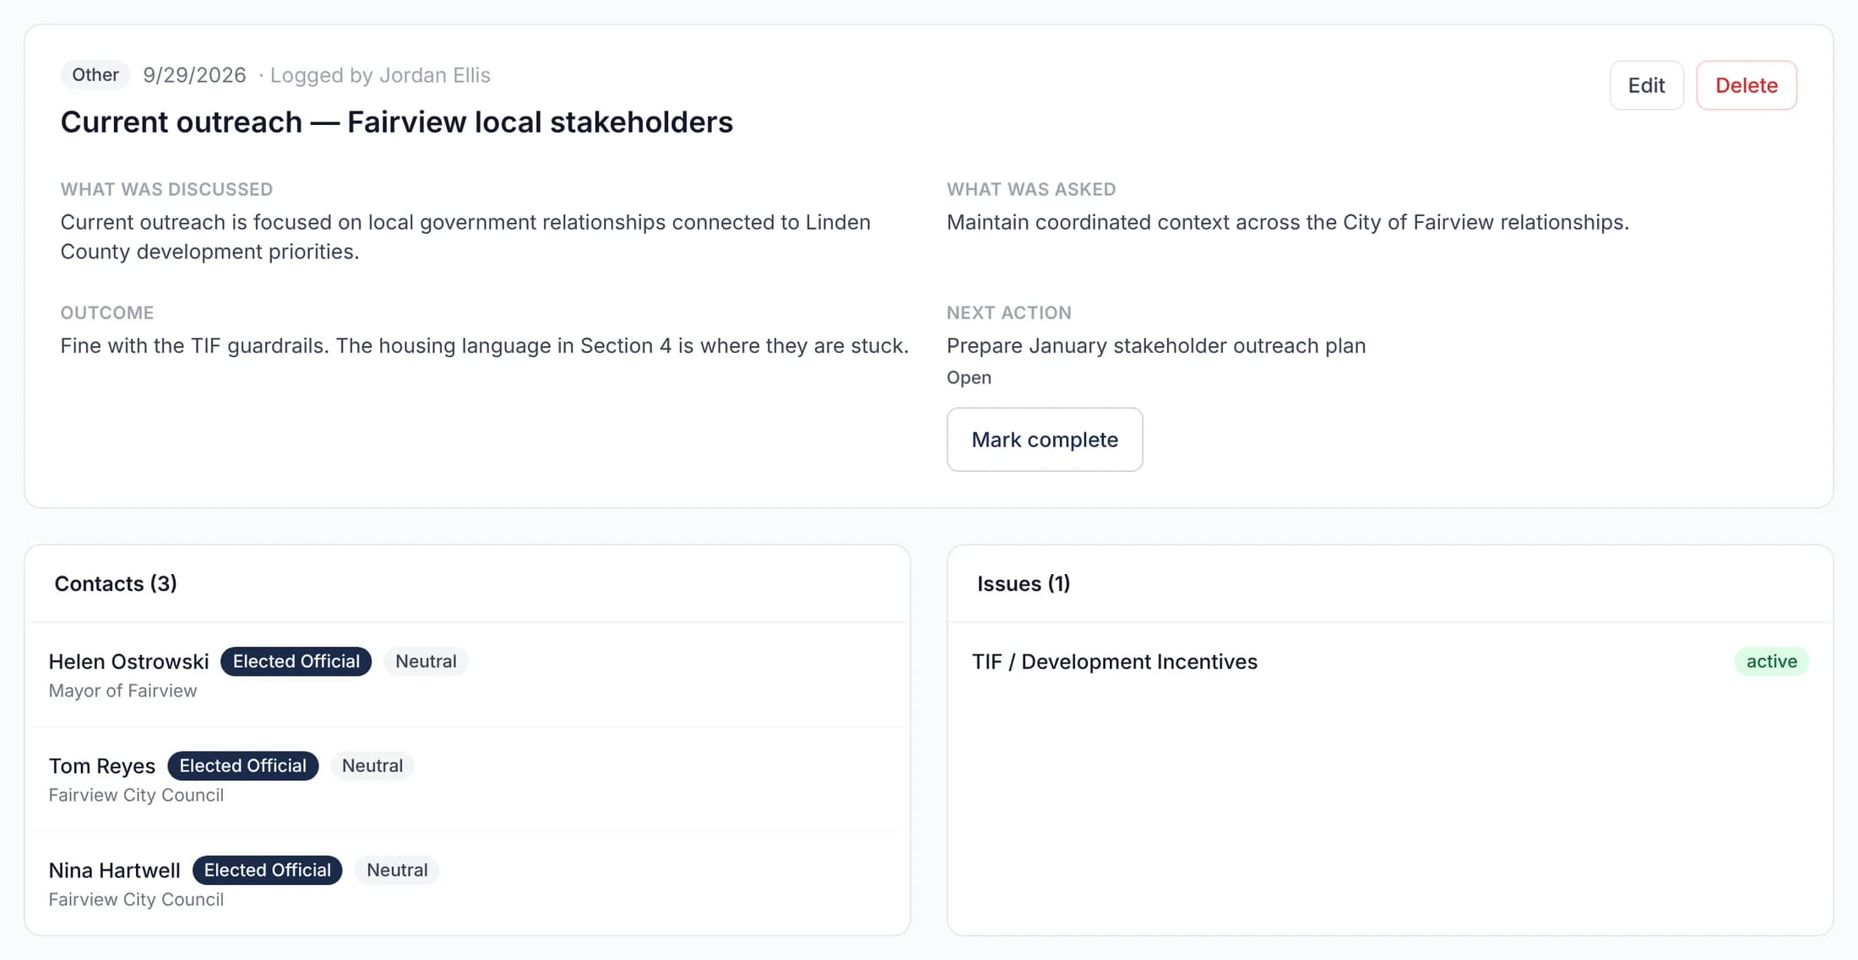Click the 'active' status badge
The width and height of the screenshot is (1858, 960).
point(1771,661)
